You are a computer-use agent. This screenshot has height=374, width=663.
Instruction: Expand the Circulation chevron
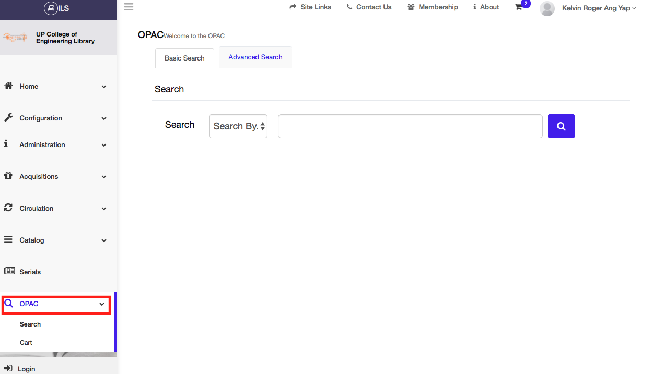tap(104, 209)
